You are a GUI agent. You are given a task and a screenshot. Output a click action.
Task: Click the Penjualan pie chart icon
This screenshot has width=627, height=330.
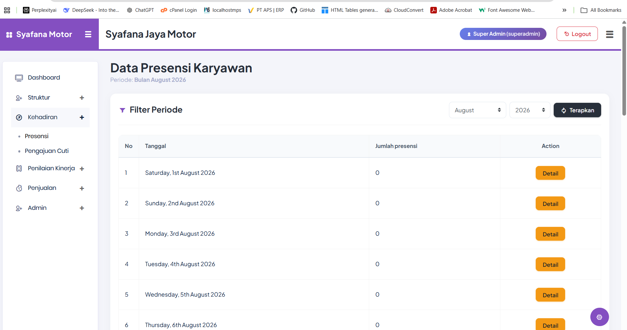[19, 188]
